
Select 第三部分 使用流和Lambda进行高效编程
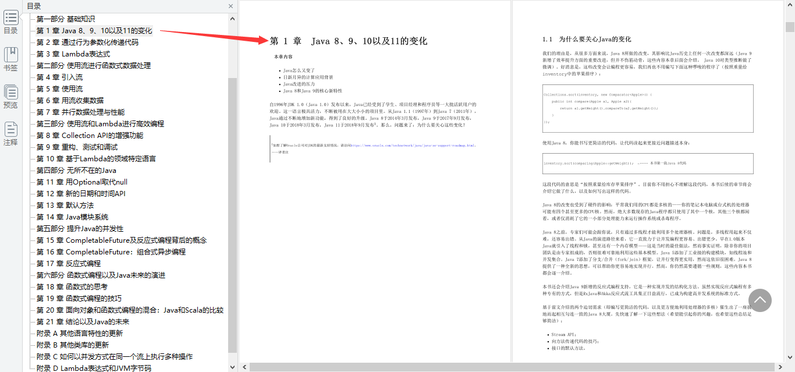[100, 123]
